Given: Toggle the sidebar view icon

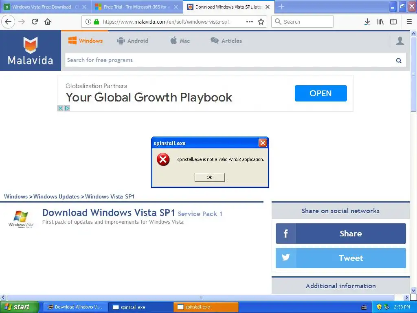Looking at the screenshot, I should (393, 22).
